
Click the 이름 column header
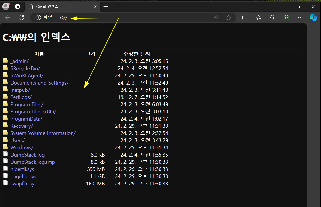(x=39, y=54)
